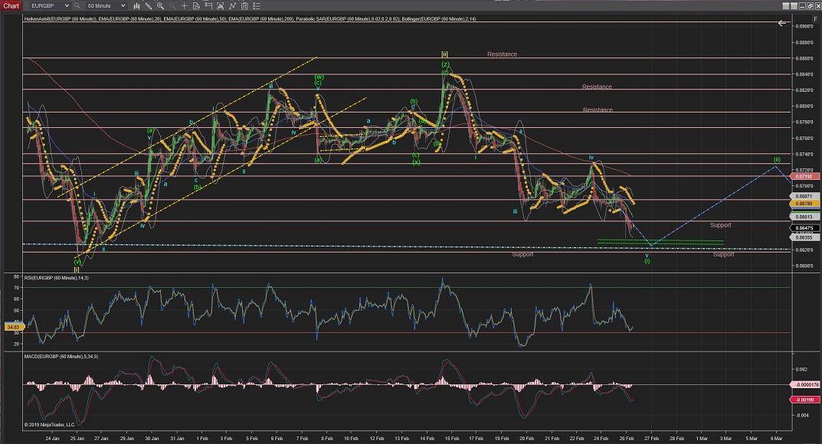Select the indicator legend text at chart top

(x=250, y=19)
